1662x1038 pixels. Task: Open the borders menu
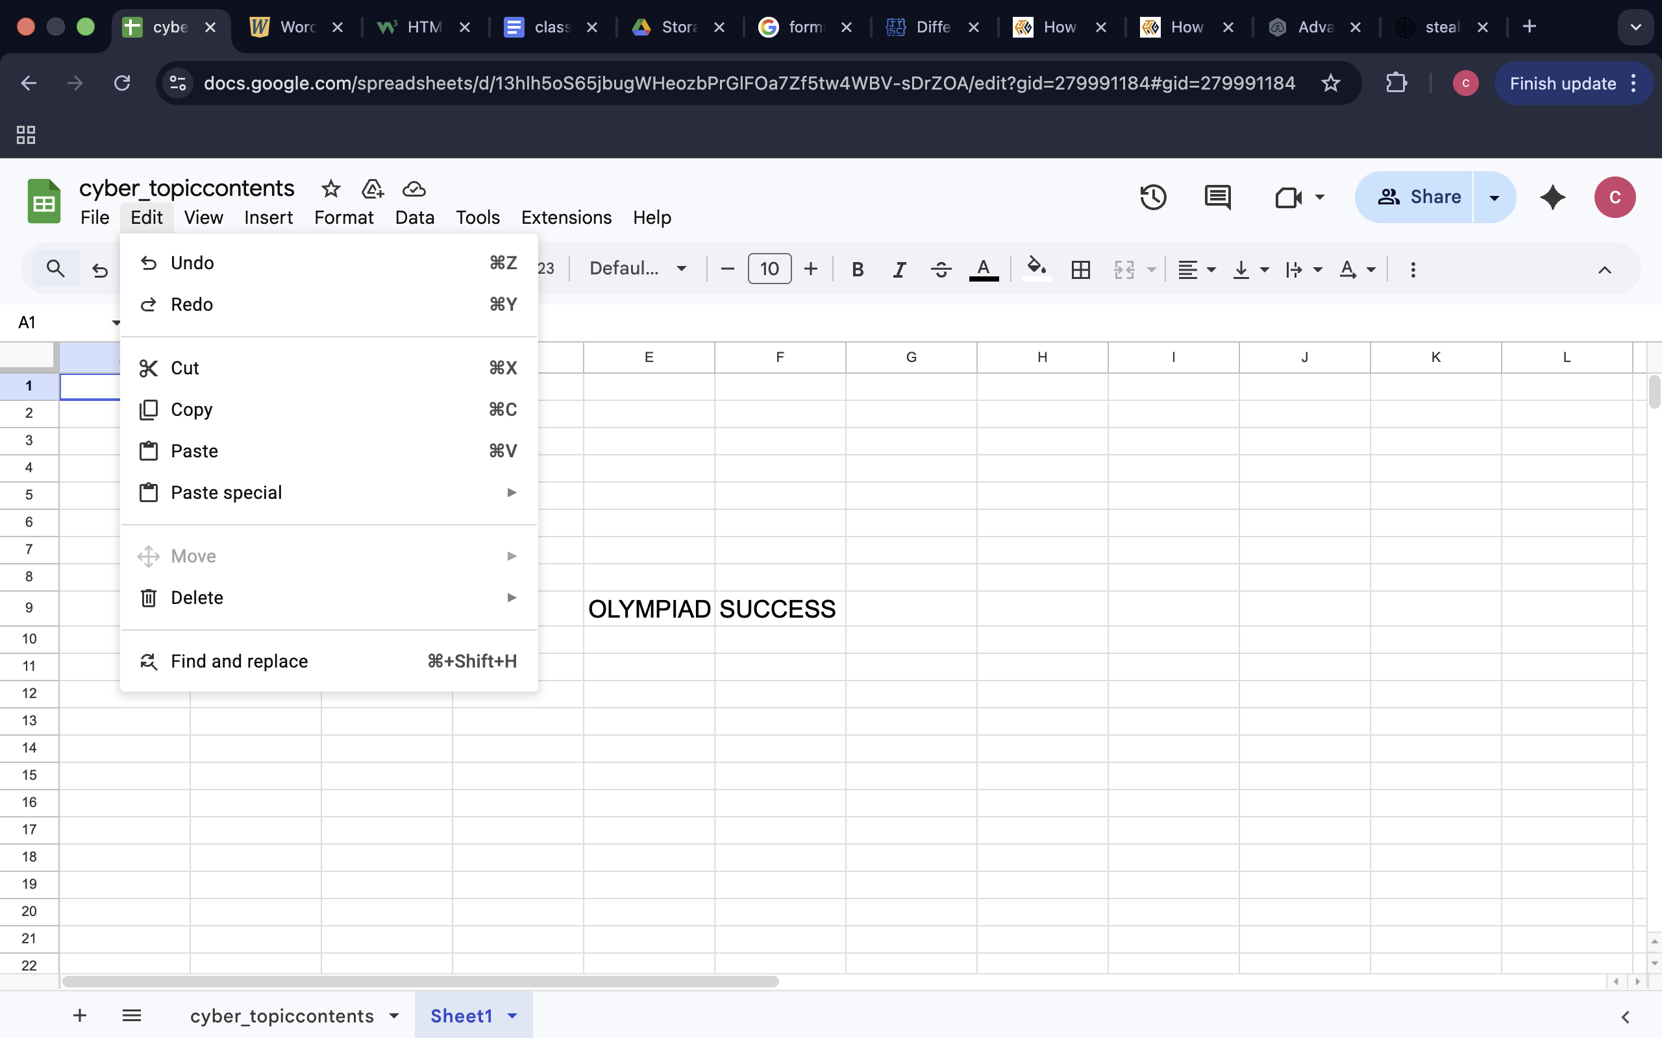tap(1079, 269)
